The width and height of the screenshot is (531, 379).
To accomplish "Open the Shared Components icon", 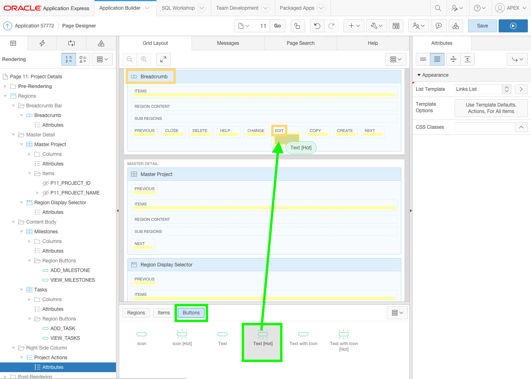I will [x=455, y=26].
